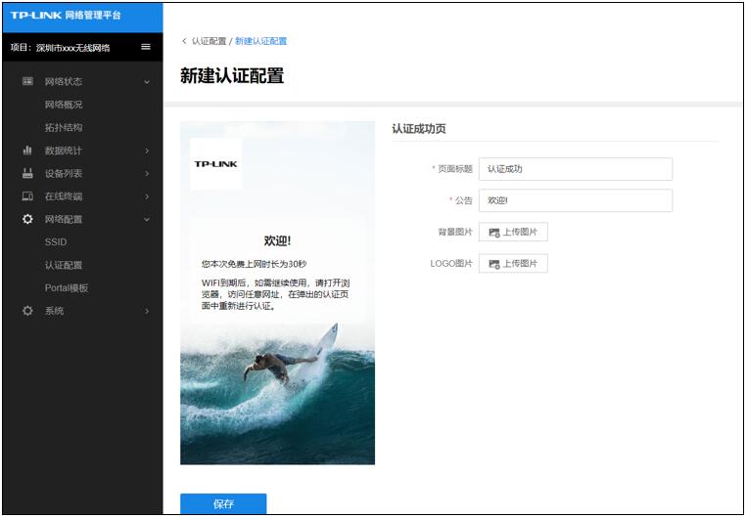
Task: Open the 系统 menu label
Action: click(x=54, y=311)
